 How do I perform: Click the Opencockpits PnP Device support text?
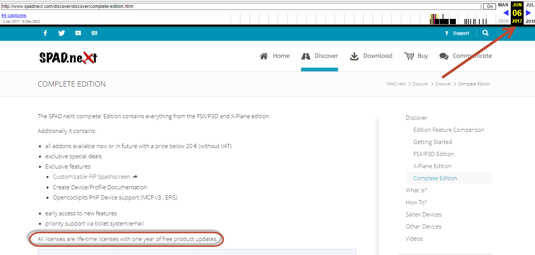[115, 198]
